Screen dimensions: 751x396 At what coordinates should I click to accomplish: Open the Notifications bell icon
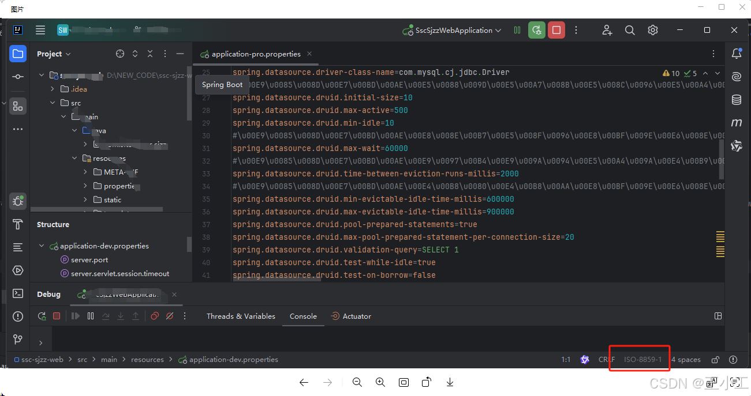(736, 54)
